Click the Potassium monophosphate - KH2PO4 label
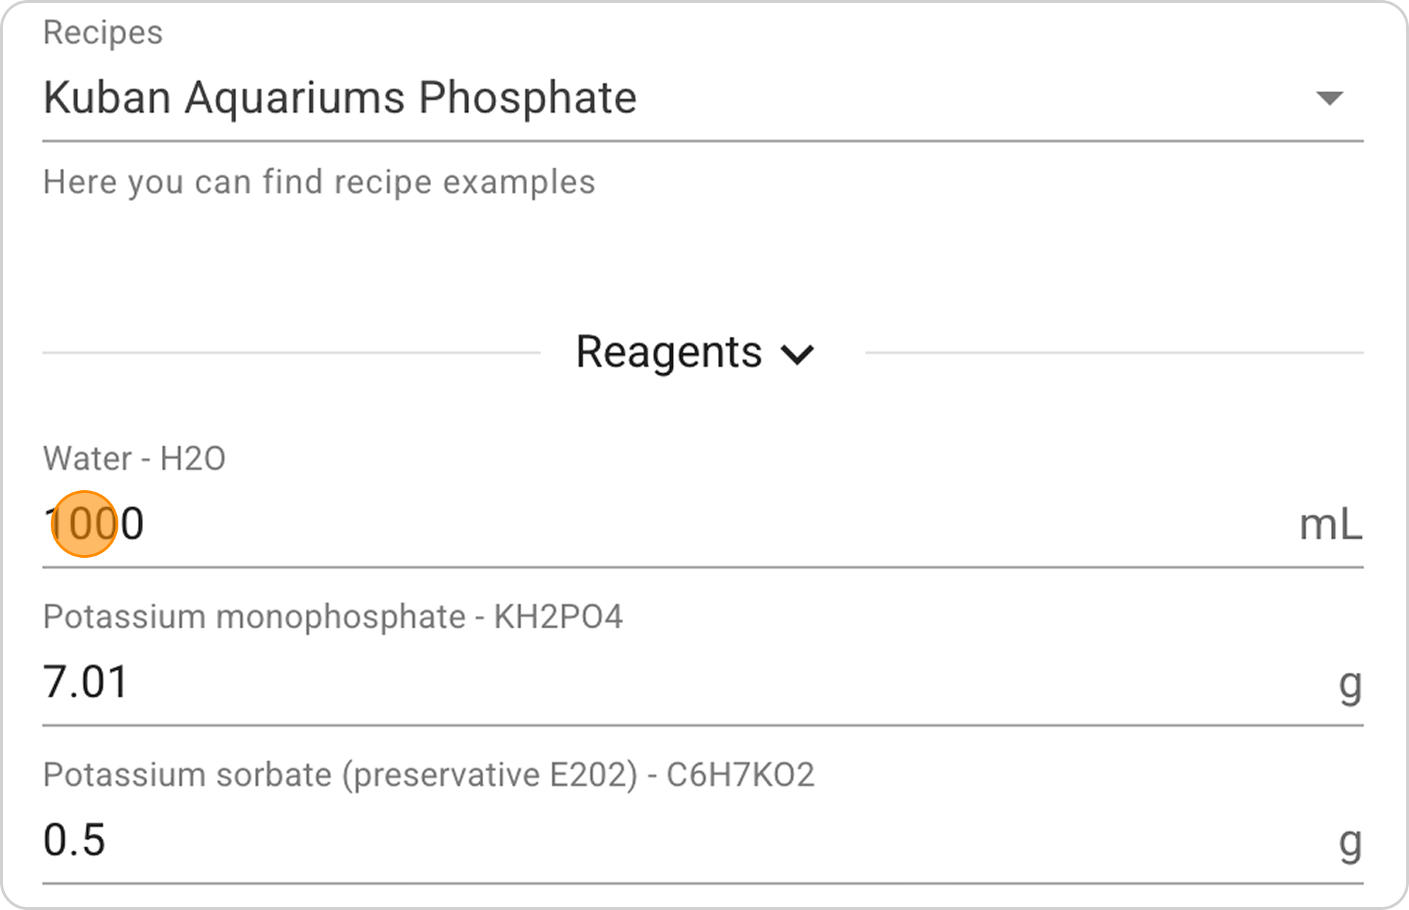Viewport: 1409px width, 910px height. pyautogui.click(x=333, y=617)
